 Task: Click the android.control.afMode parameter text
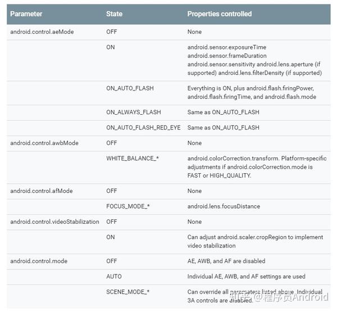point(42,191)
